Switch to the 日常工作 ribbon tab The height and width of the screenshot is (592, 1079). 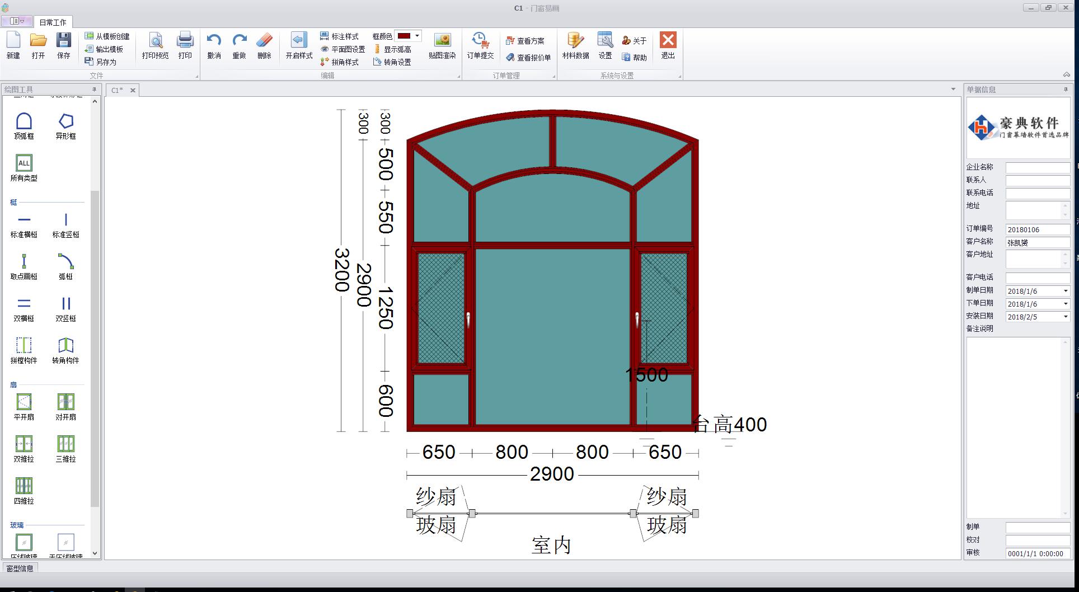click(x=53, y=22)
